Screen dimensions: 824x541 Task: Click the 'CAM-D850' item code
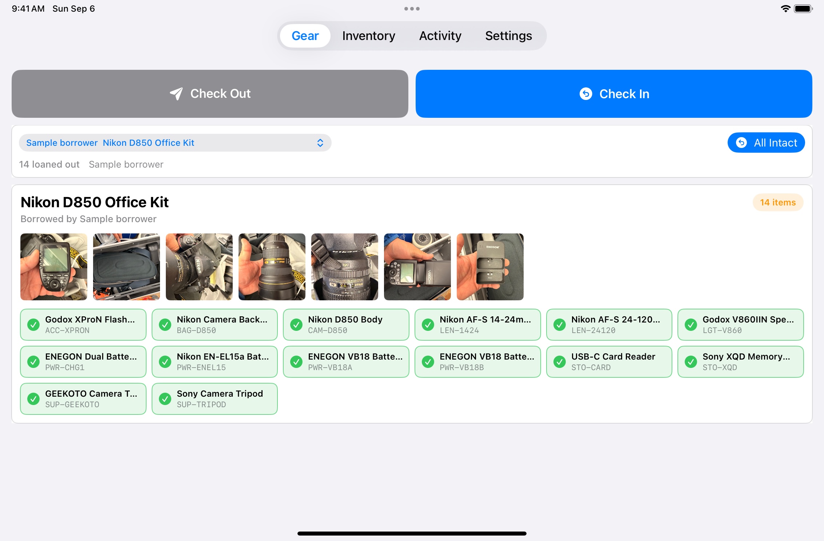(x=328, y=330)
